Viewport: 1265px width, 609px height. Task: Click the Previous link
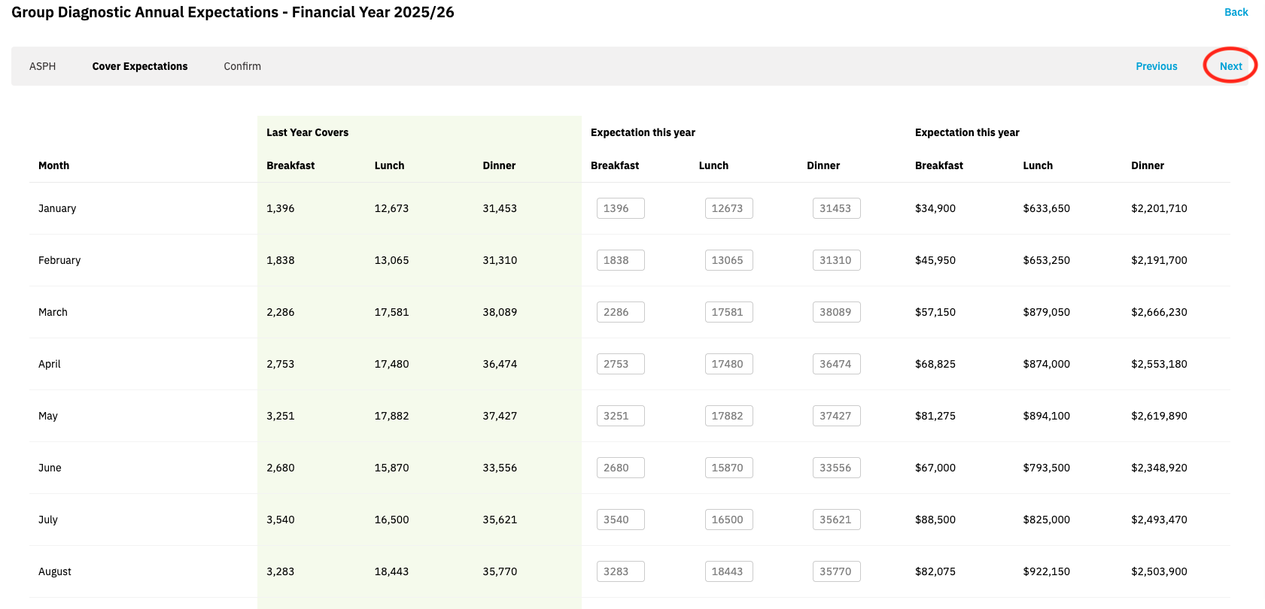1156,66
